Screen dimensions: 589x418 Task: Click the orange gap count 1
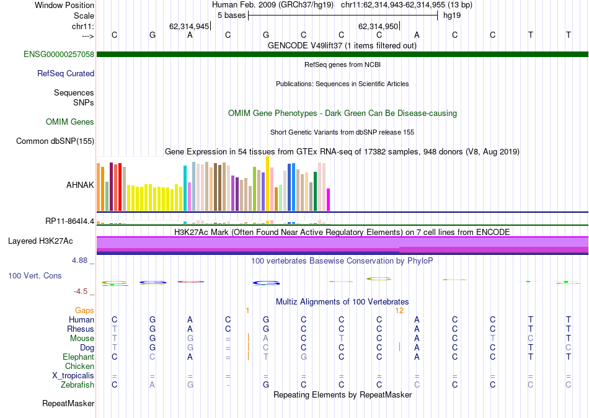tap(247, 311)
